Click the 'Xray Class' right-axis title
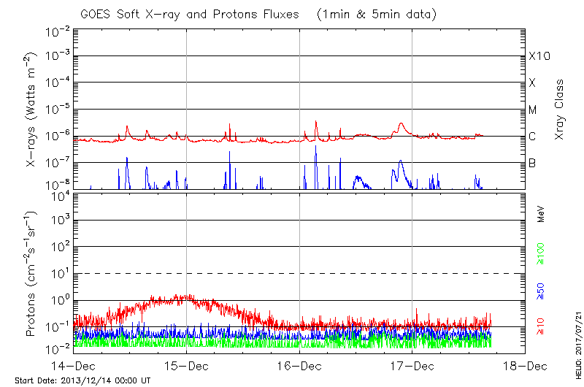This screenshot has height=387, width=584. click(560, 110)
